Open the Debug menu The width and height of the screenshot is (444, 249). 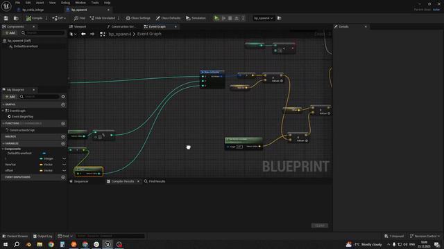pos(65,3)
